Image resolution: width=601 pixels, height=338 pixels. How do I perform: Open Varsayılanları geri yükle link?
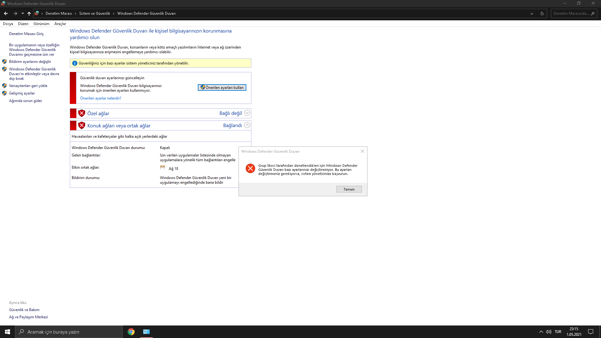coord(28,86)
